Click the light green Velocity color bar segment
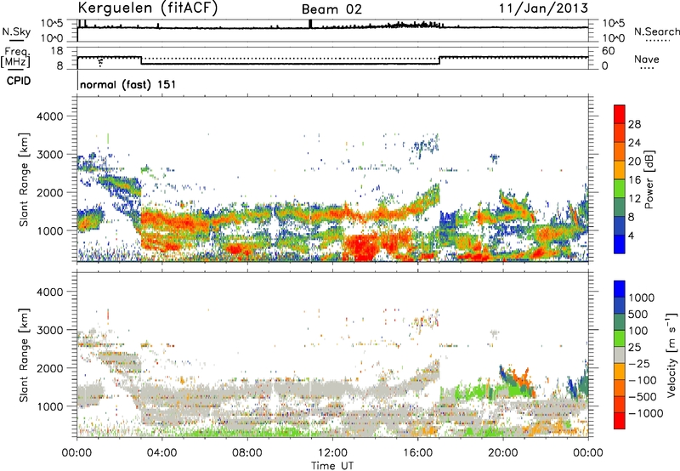This screenshot has height=471, width=680. 620,338
